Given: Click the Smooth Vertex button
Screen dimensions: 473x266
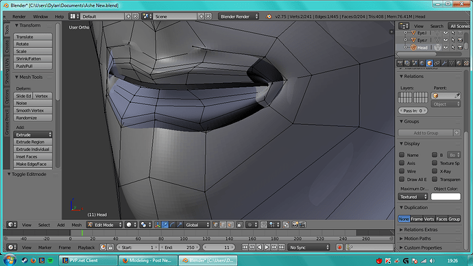Looking at the screenshot, I should point(33,110).
